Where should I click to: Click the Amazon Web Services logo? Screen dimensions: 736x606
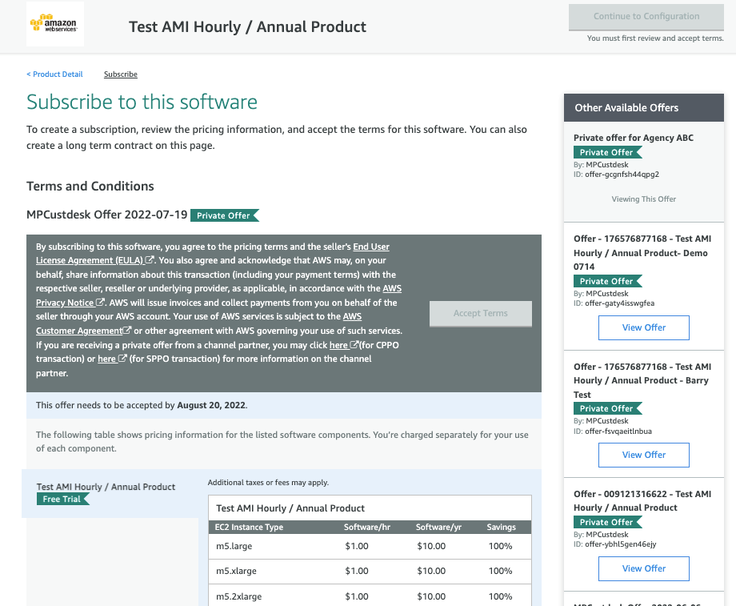[55, 24]
